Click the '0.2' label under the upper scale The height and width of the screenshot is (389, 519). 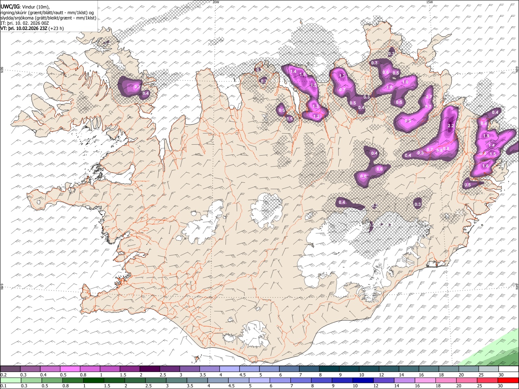coord(4,375)
